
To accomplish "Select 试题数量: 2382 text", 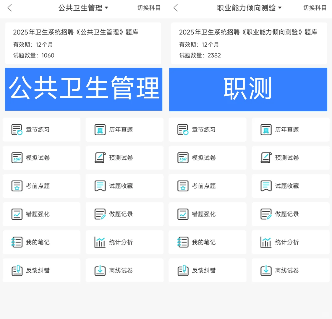I will 200,56.
